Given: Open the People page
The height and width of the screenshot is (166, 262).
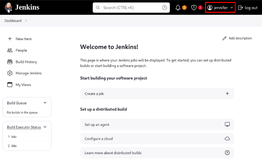Looking at the screenshot, I should coord(21,50).
